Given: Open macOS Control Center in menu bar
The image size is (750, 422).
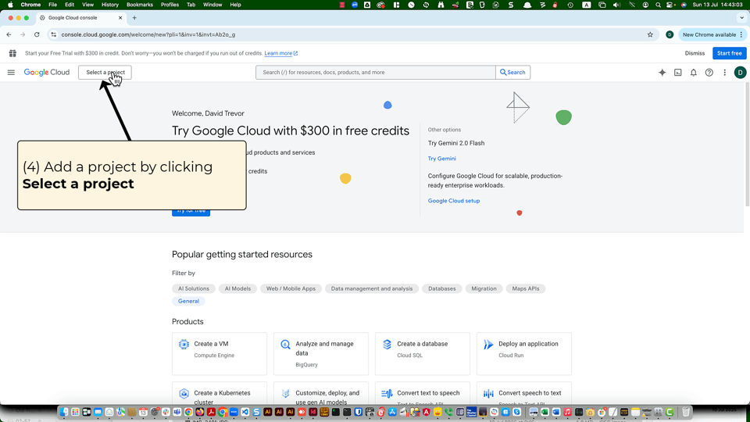Looking at the screenshot, I should pos(671,5).
